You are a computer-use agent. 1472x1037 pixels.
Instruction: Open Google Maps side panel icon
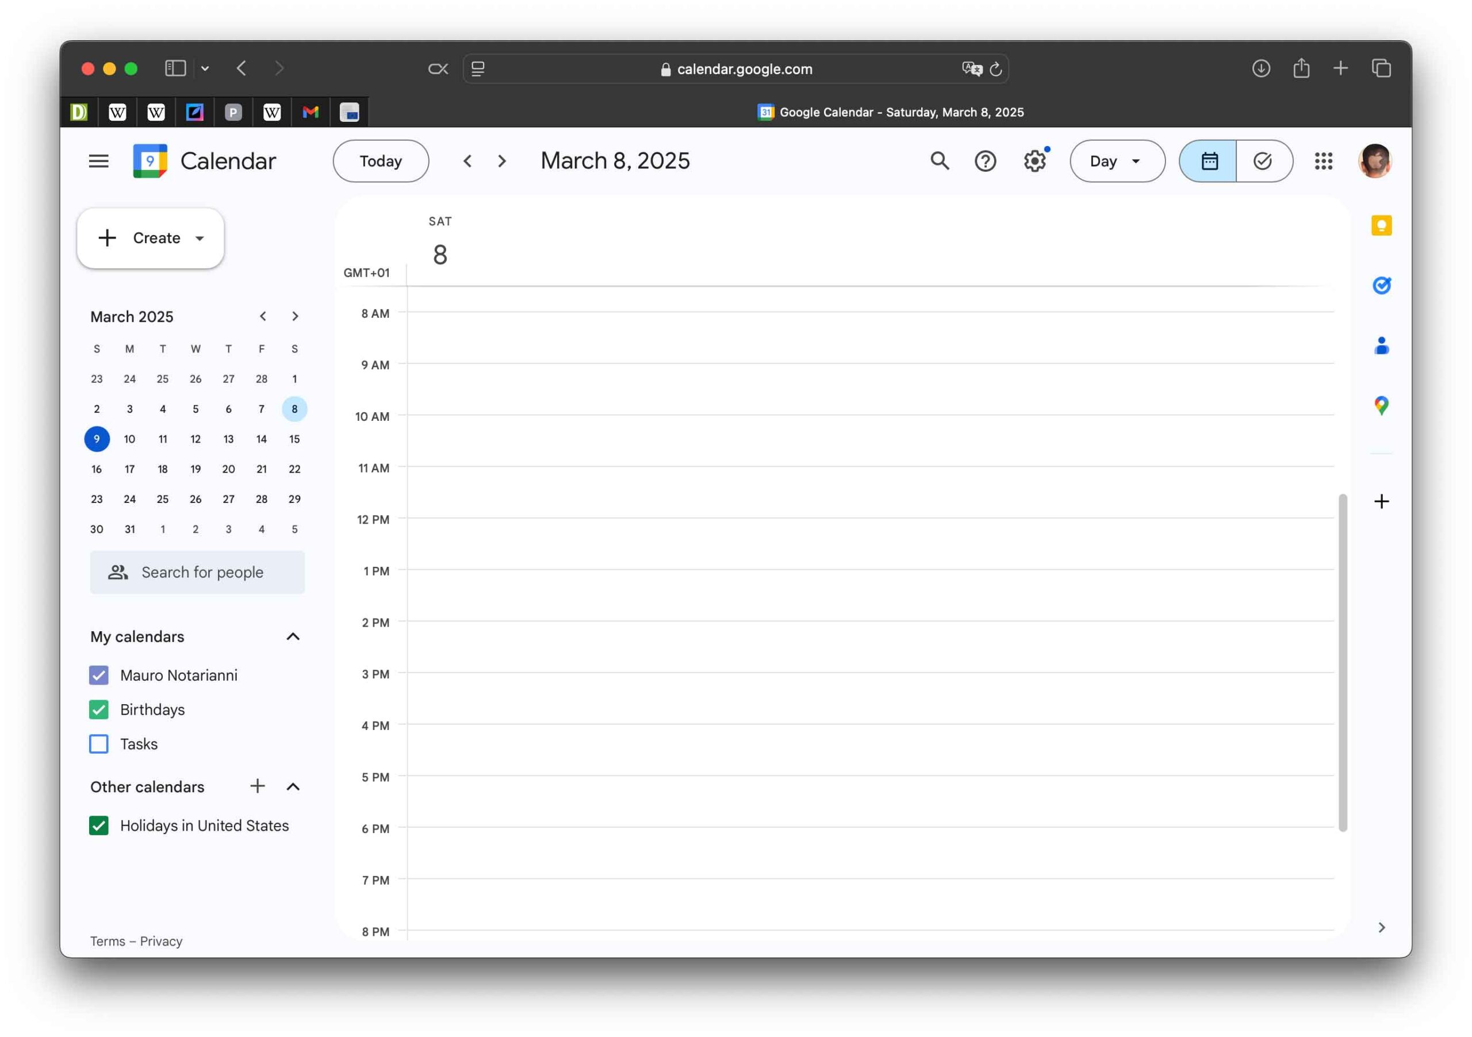pos(1381,406)
